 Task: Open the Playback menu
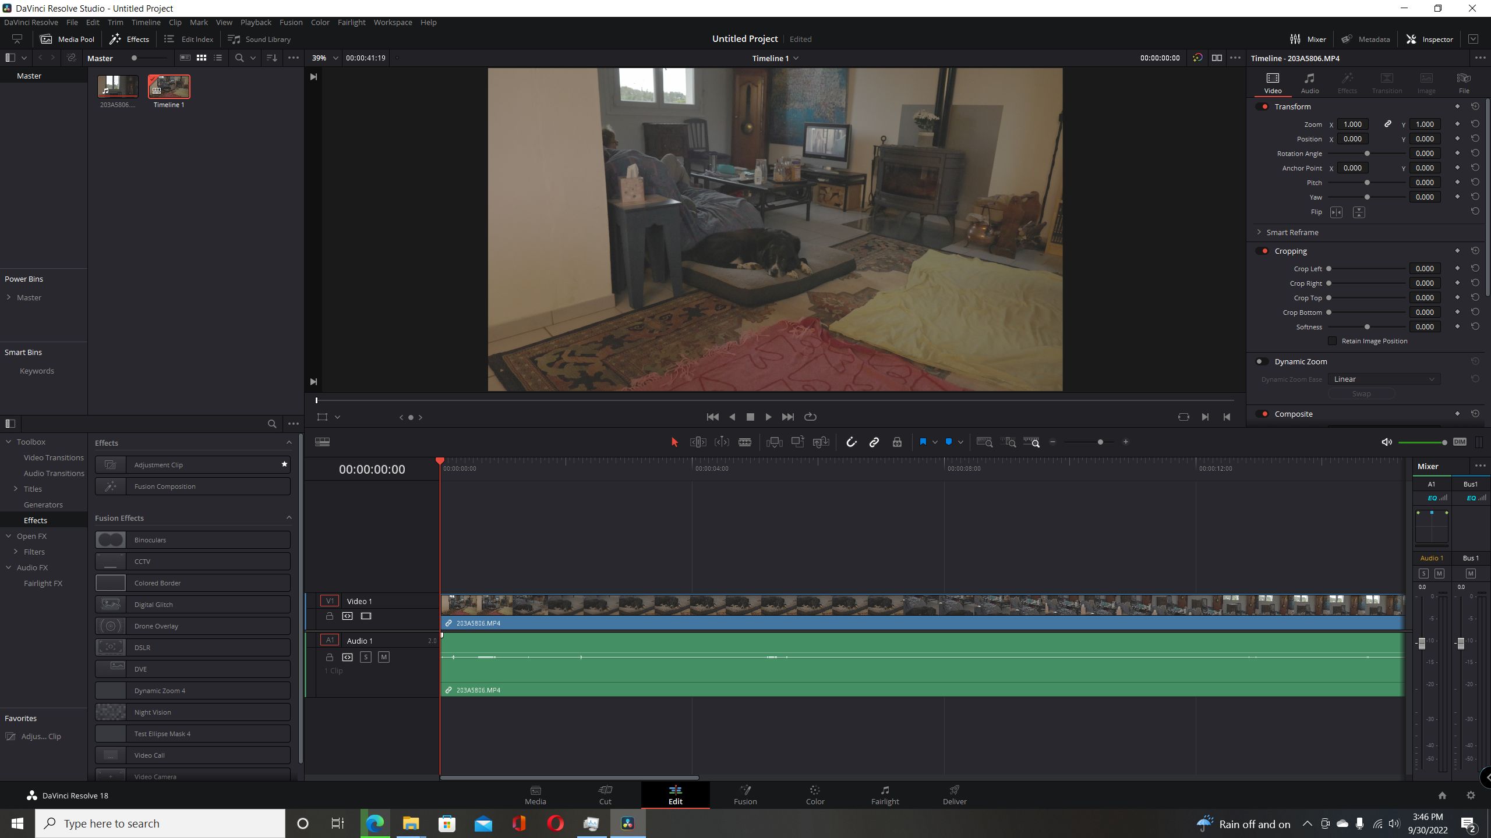click(256, 22)
